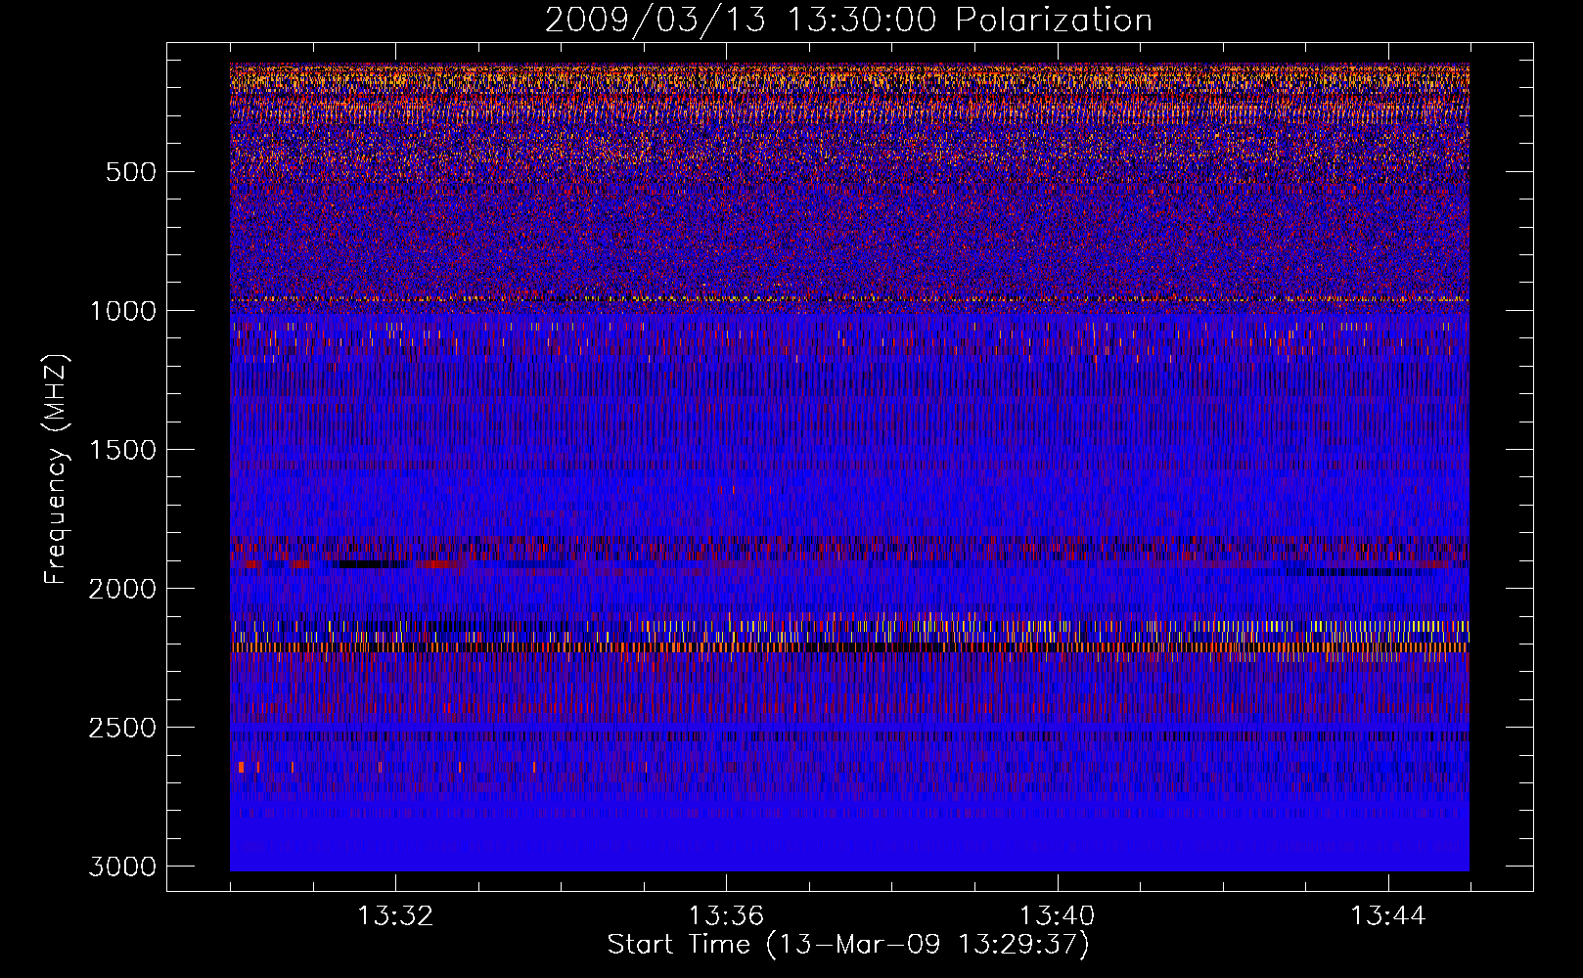The width and height of the screenshot is (1583, 978).
Task: Click the 1500 frequency tick label
Action: pos(122,450)
